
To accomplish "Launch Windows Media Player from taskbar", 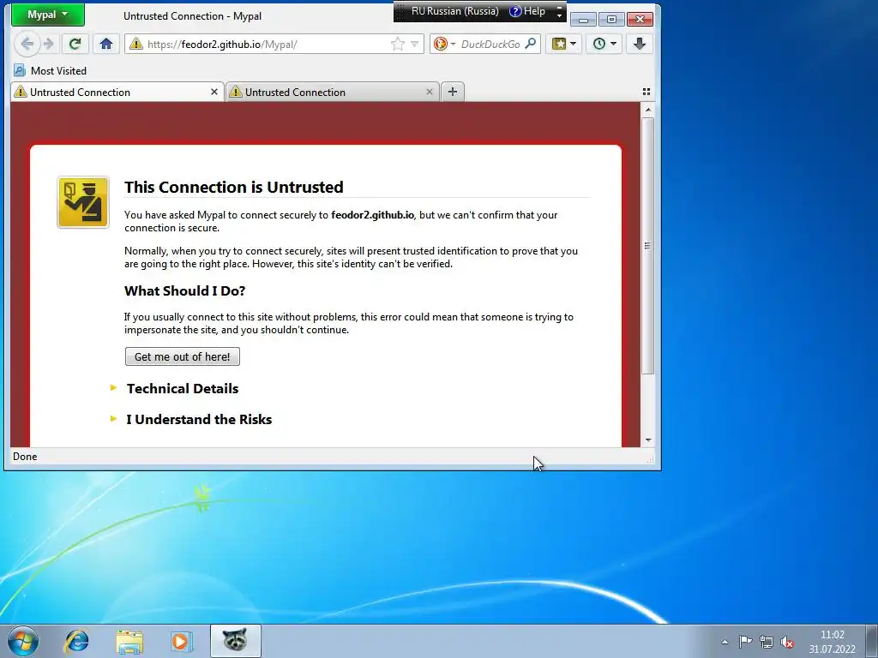I will 181,641.
